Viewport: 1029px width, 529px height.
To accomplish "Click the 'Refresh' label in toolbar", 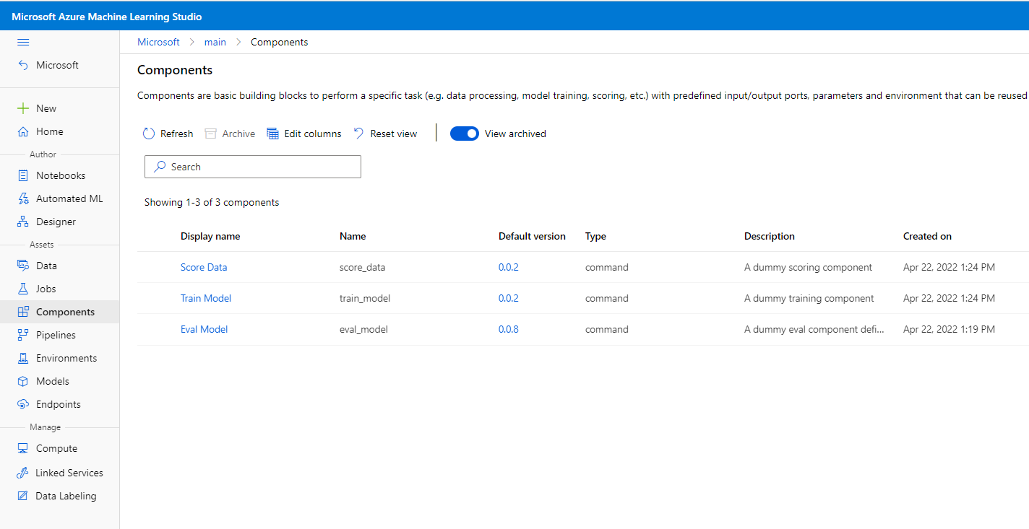I will 176,134.
